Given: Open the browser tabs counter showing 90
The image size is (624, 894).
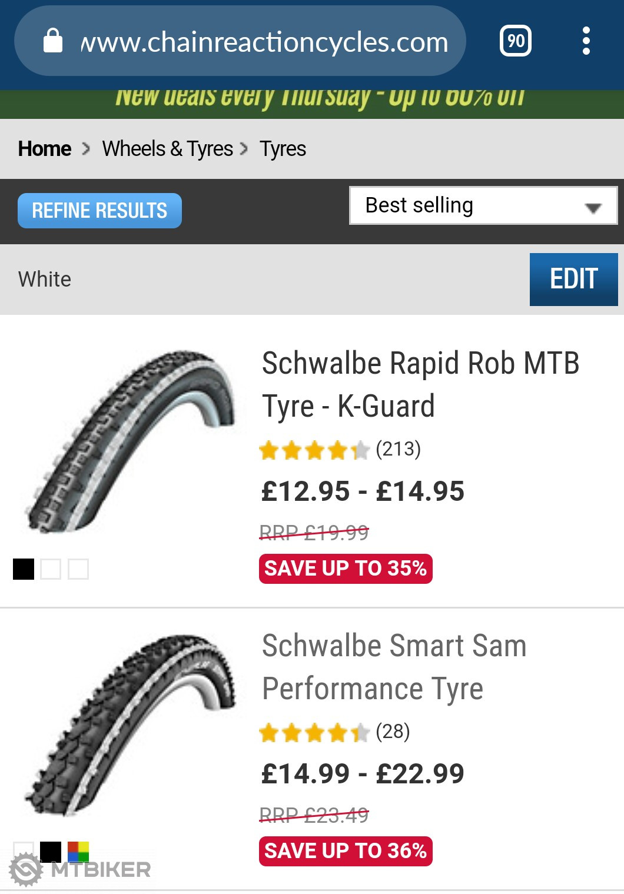Looking at the screenshot, I should tap(516, 41).
